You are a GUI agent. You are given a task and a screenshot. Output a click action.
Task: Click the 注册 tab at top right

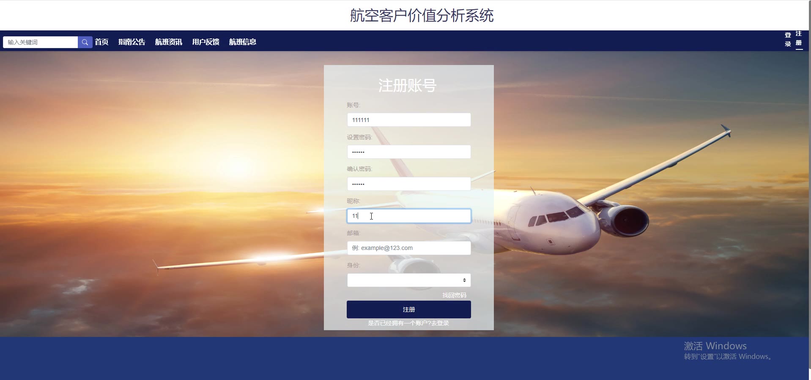pos(799,38)
